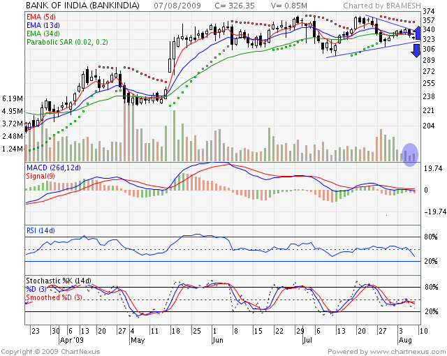Select the EMA (13d) legend label
The width and height of the screenshot is (447, 356).
click(43, 25)
